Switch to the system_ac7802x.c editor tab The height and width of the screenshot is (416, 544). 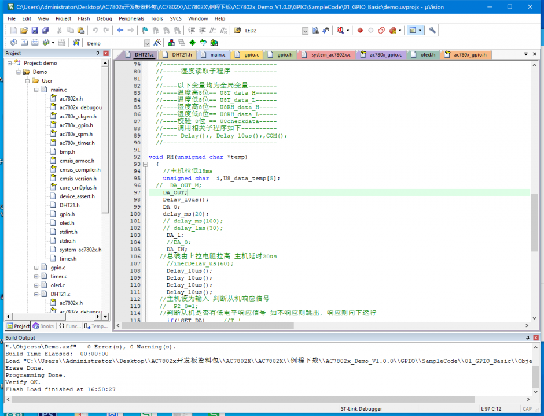click(327, 55)
